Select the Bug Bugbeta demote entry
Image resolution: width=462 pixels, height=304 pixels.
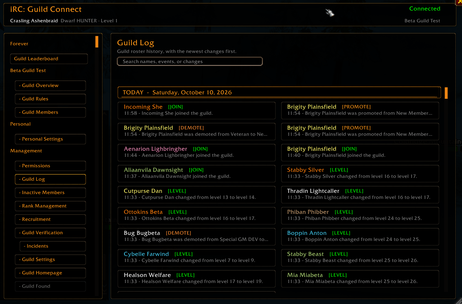197,237
